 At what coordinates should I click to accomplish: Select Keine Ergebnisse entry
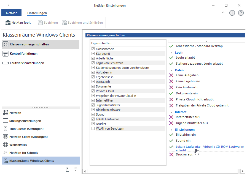[188, 81]
